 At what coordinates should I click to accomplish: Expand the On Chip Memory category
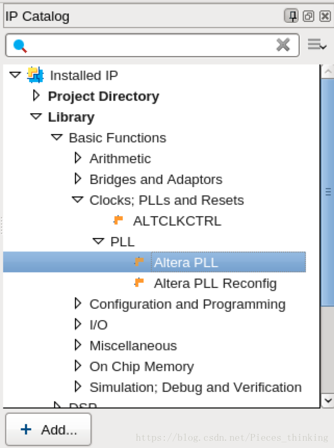pos(78,366)
